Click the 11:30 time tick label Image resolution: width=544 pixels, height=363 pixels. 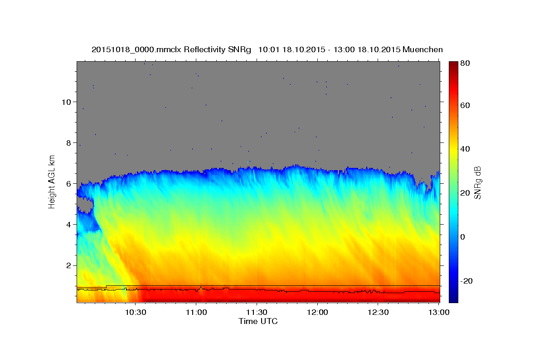pyautogui.click(x=257, y=312)
